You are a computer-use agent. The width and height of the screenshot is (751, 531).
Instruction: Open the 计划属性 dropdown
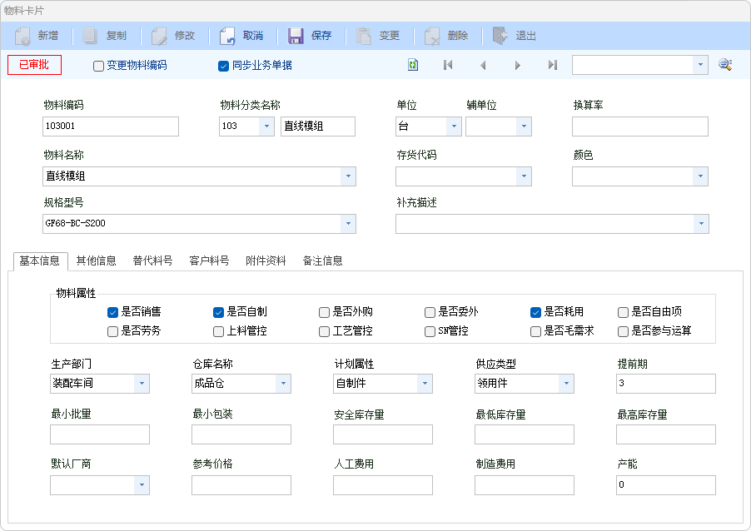point(425,384)
